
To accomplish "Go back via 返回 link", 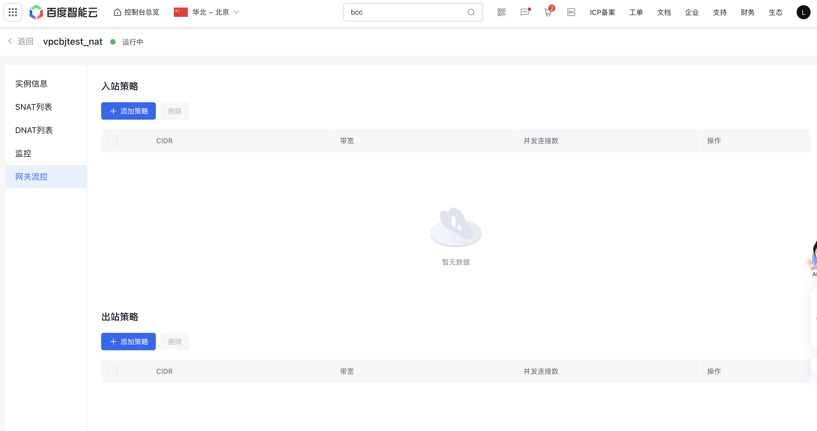I will point(21,42).
